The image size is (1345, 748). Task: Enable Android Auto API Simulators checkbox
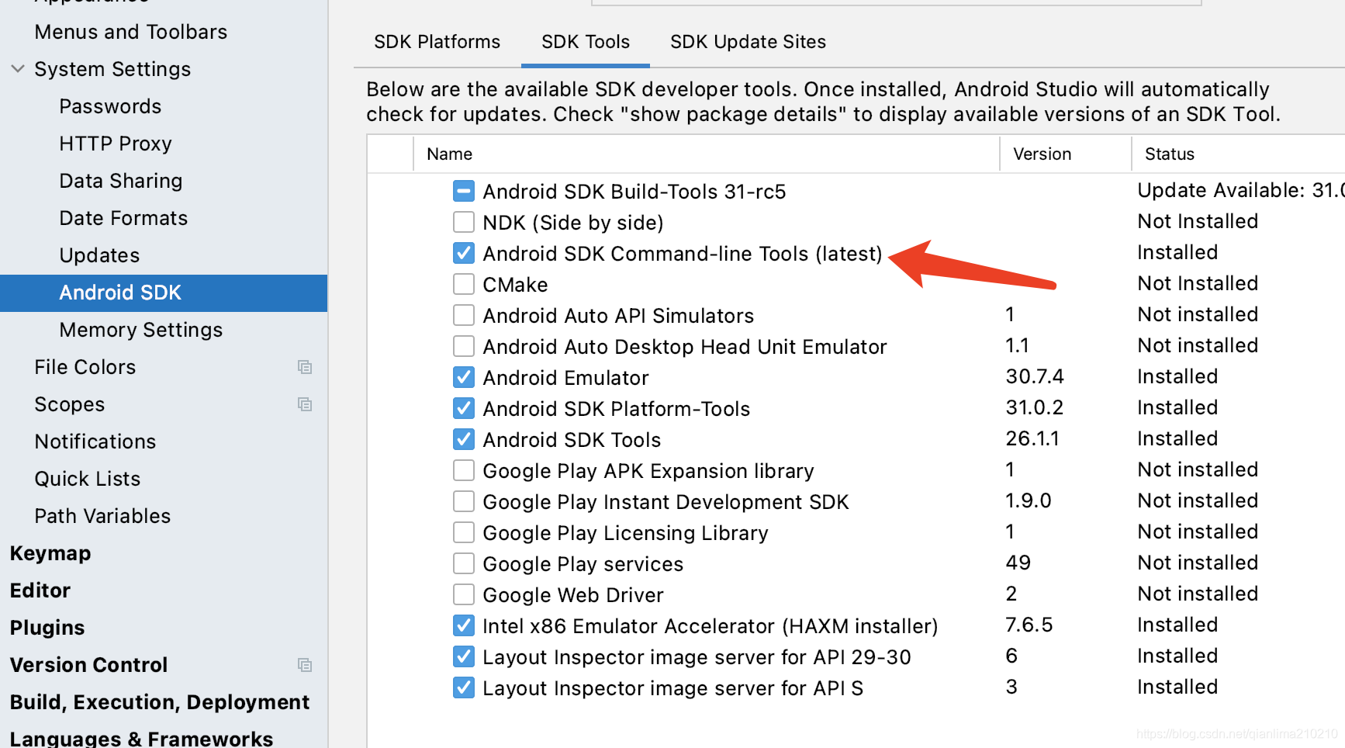(464, 315)
